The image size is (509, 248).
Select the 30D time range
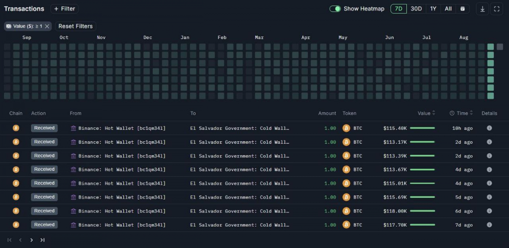[x=416, y=9]
